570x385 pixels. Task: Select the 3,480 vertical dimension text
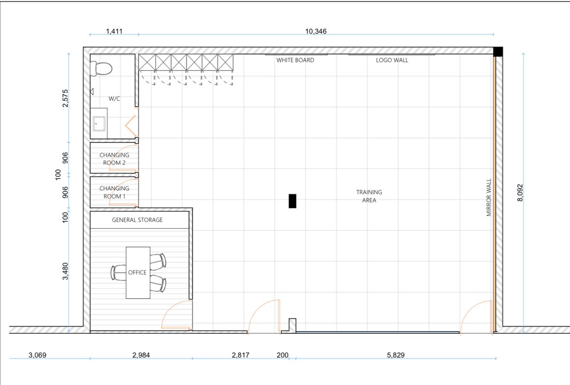point(65,271)
